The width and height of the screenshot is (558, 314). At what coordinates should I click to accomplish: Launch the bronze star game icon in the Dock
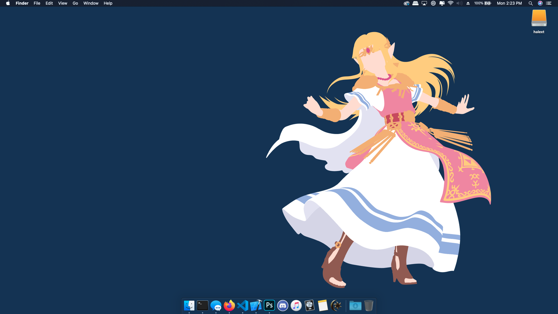pos(336,306)
